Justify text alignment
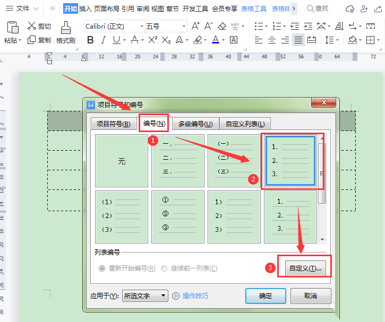385x322 pixels. pyautogui.click(x=298, y=40)
